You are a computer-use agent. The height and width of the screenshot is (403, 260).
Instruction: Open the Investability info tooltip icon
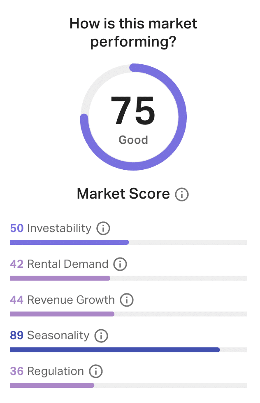[x=103, y=228]
